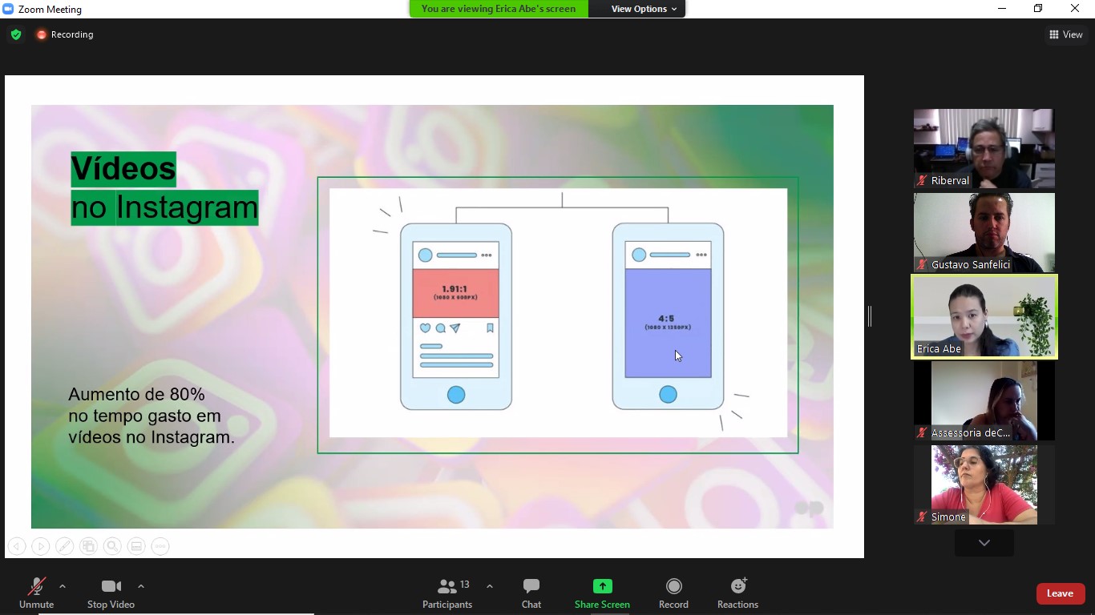Start recording with the Record button

673,593
